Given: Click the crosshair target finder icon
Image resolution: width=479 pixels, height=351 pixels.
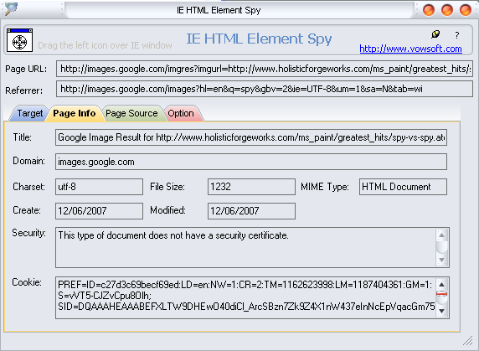Looking at the screenshot, I should click(x=19, y=40).
